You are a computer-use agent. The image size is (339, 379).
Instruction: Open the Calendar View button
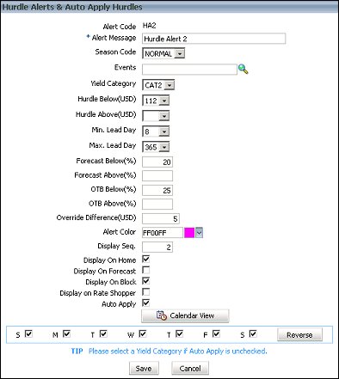pos(185,315)
